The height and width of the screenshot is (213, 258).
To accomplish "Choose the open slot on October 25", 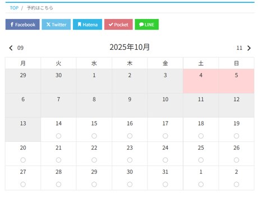I will pos(201,160).
